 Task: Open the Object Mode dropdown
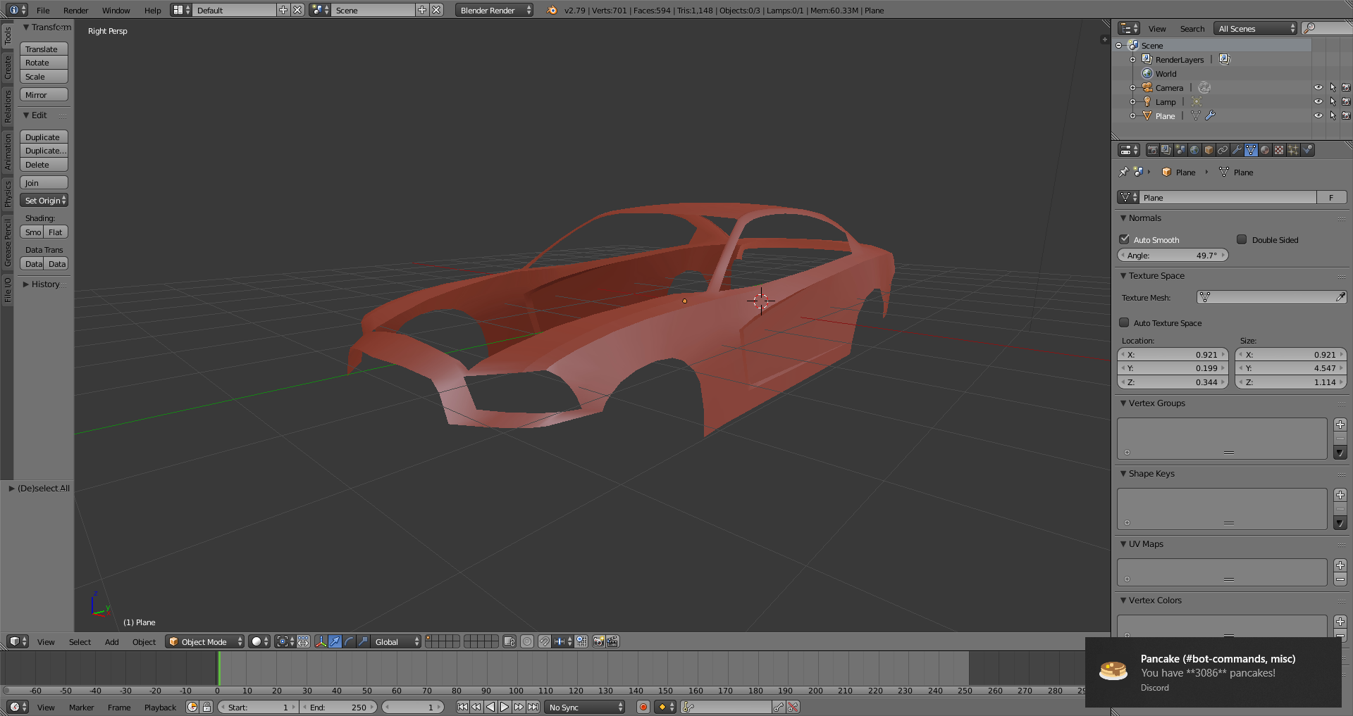pyautogui.click(x=205, y=641)
